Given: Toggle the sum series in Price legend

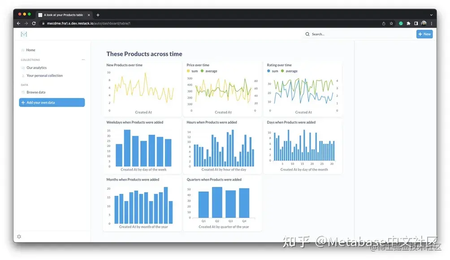Looking at the screenshot, I should (192, 71).
